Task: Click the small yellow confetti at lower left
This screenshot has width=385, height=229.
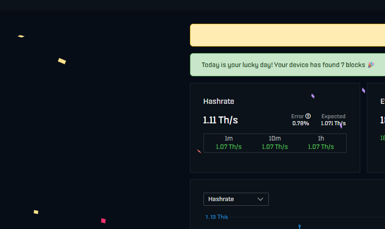Action: click(36, 212)
